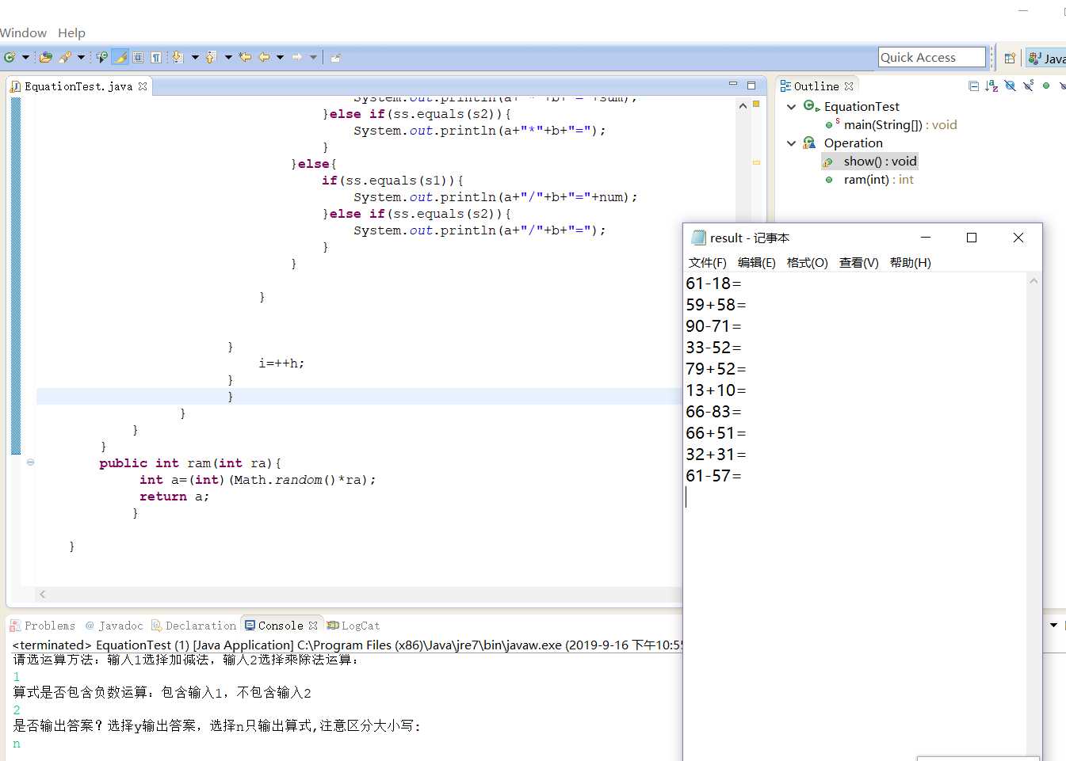Switch to the Declaration tab
Screen dimensions: 1066x761
pos(193,626)
